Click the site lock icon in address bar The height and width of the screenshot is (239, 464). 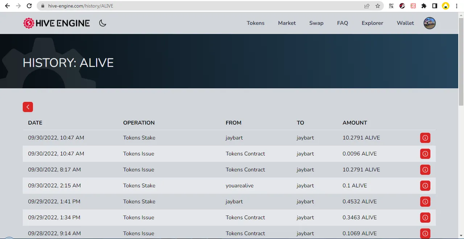[43, 6]
